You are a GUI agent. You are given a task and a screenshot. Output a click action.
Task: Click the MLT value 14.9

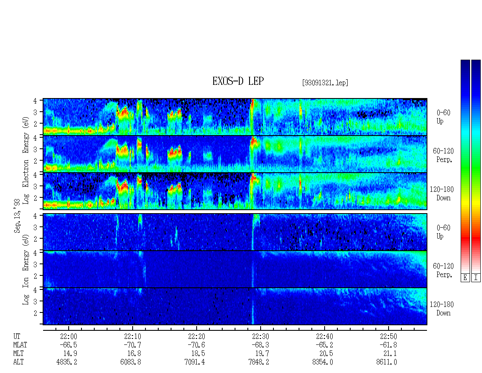tap(70, 354)
